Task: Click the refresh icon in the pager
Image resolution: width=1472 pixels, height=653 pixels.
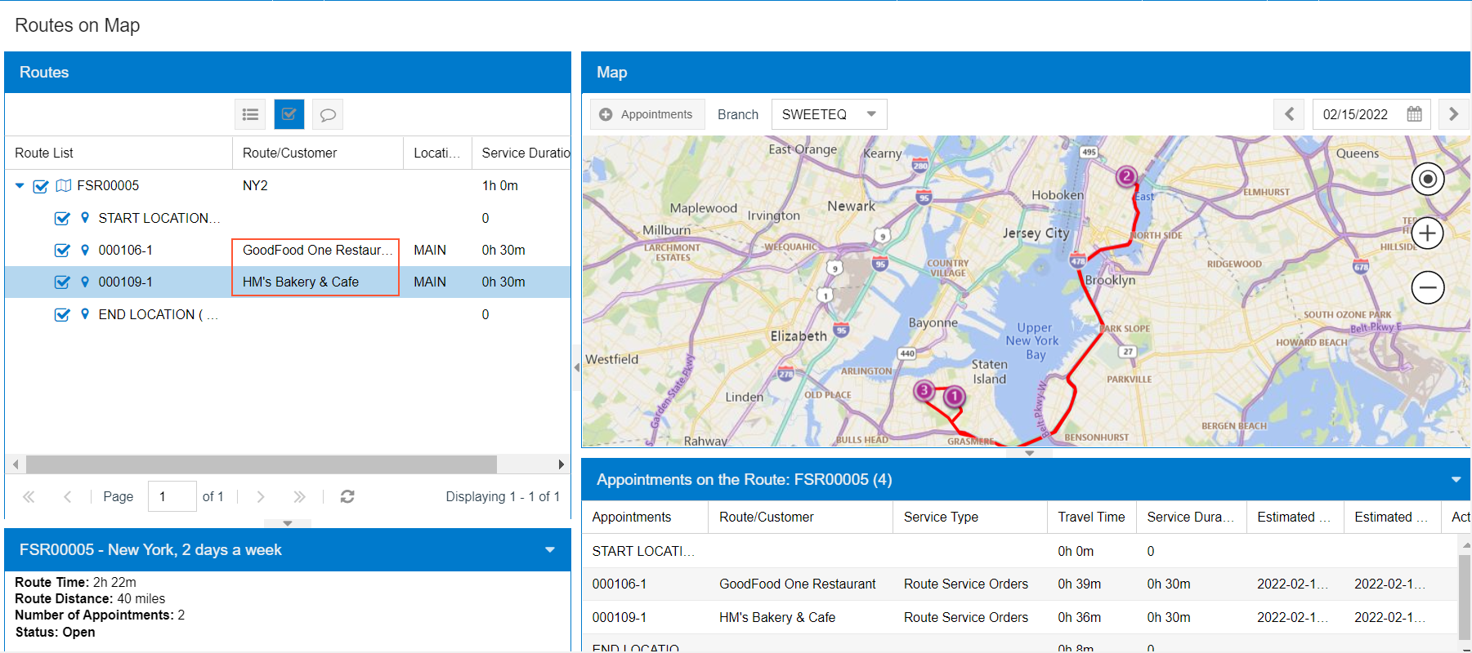Action: [347, 496]
